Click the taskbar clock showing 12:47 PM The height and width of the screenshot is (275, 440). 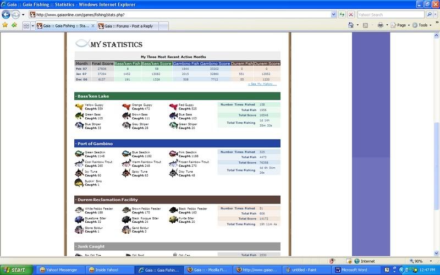coord(427,270)
